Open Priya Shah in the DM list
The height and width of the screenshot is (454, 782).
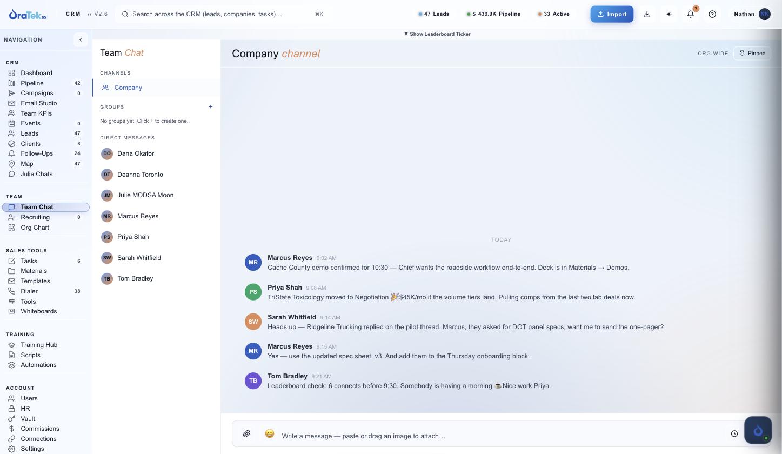[x=157, y=237]
